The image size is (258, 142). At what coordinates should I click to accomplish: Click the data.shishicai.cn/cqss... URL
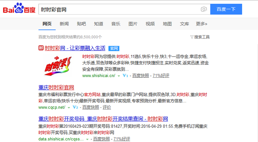click(61, 139)
